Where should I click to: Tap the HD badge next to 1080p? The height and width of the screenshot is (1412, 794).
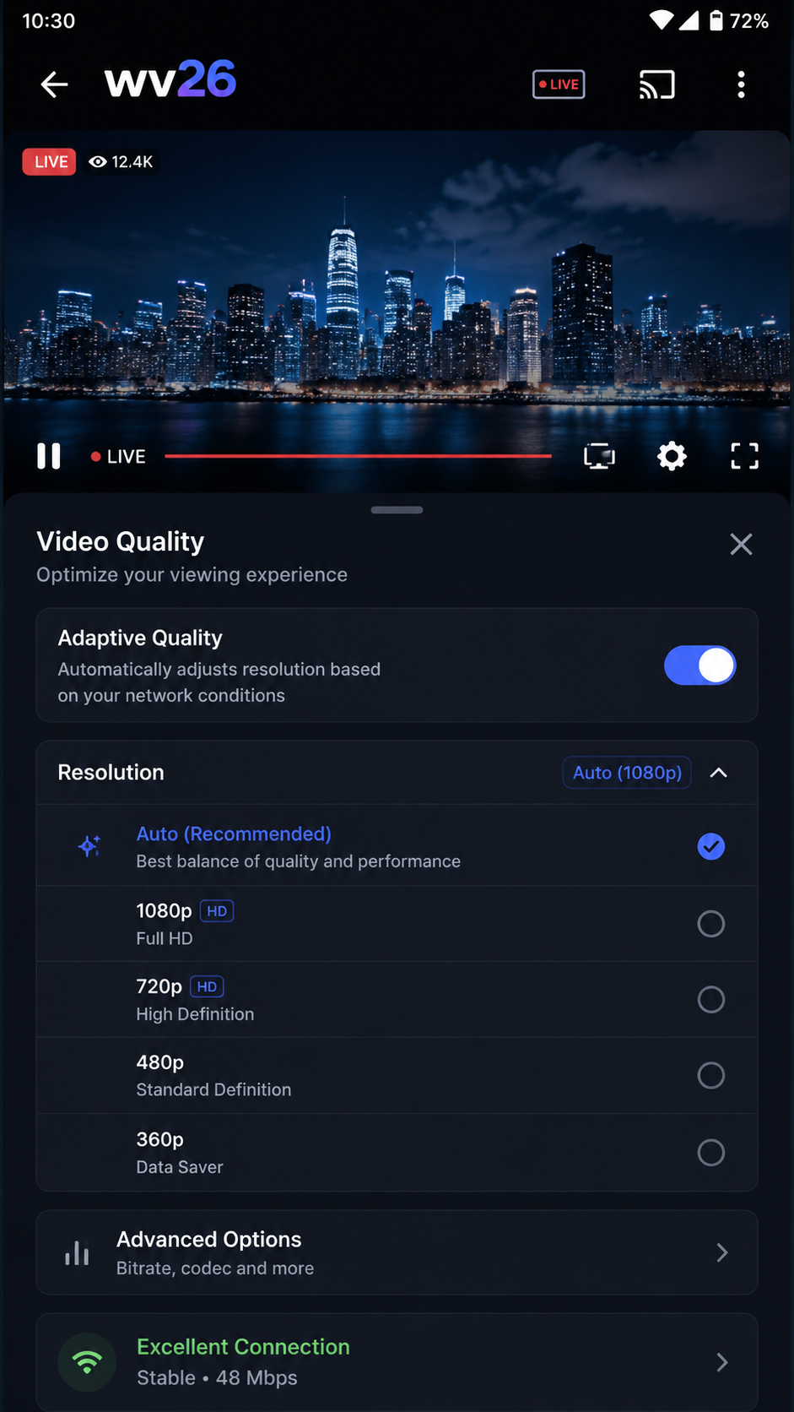[217, 911]
